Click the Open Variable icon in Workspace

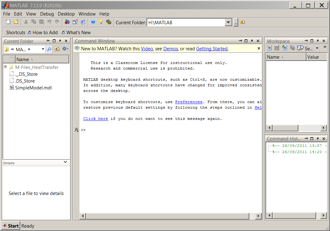pyautogui.click(x=277, y=48)
